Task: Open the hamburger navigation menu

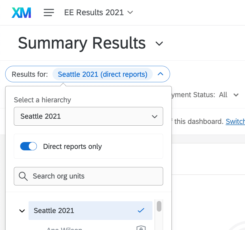Action: [48, 12]
